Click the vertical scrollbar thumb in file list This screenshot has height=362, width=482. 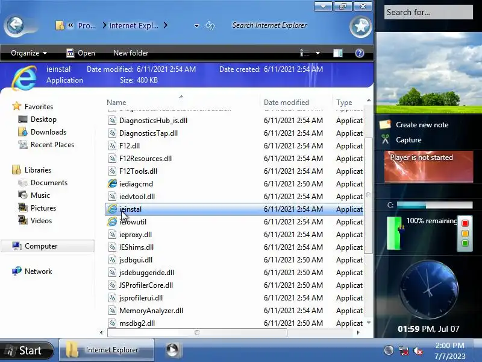coord(368,195)
